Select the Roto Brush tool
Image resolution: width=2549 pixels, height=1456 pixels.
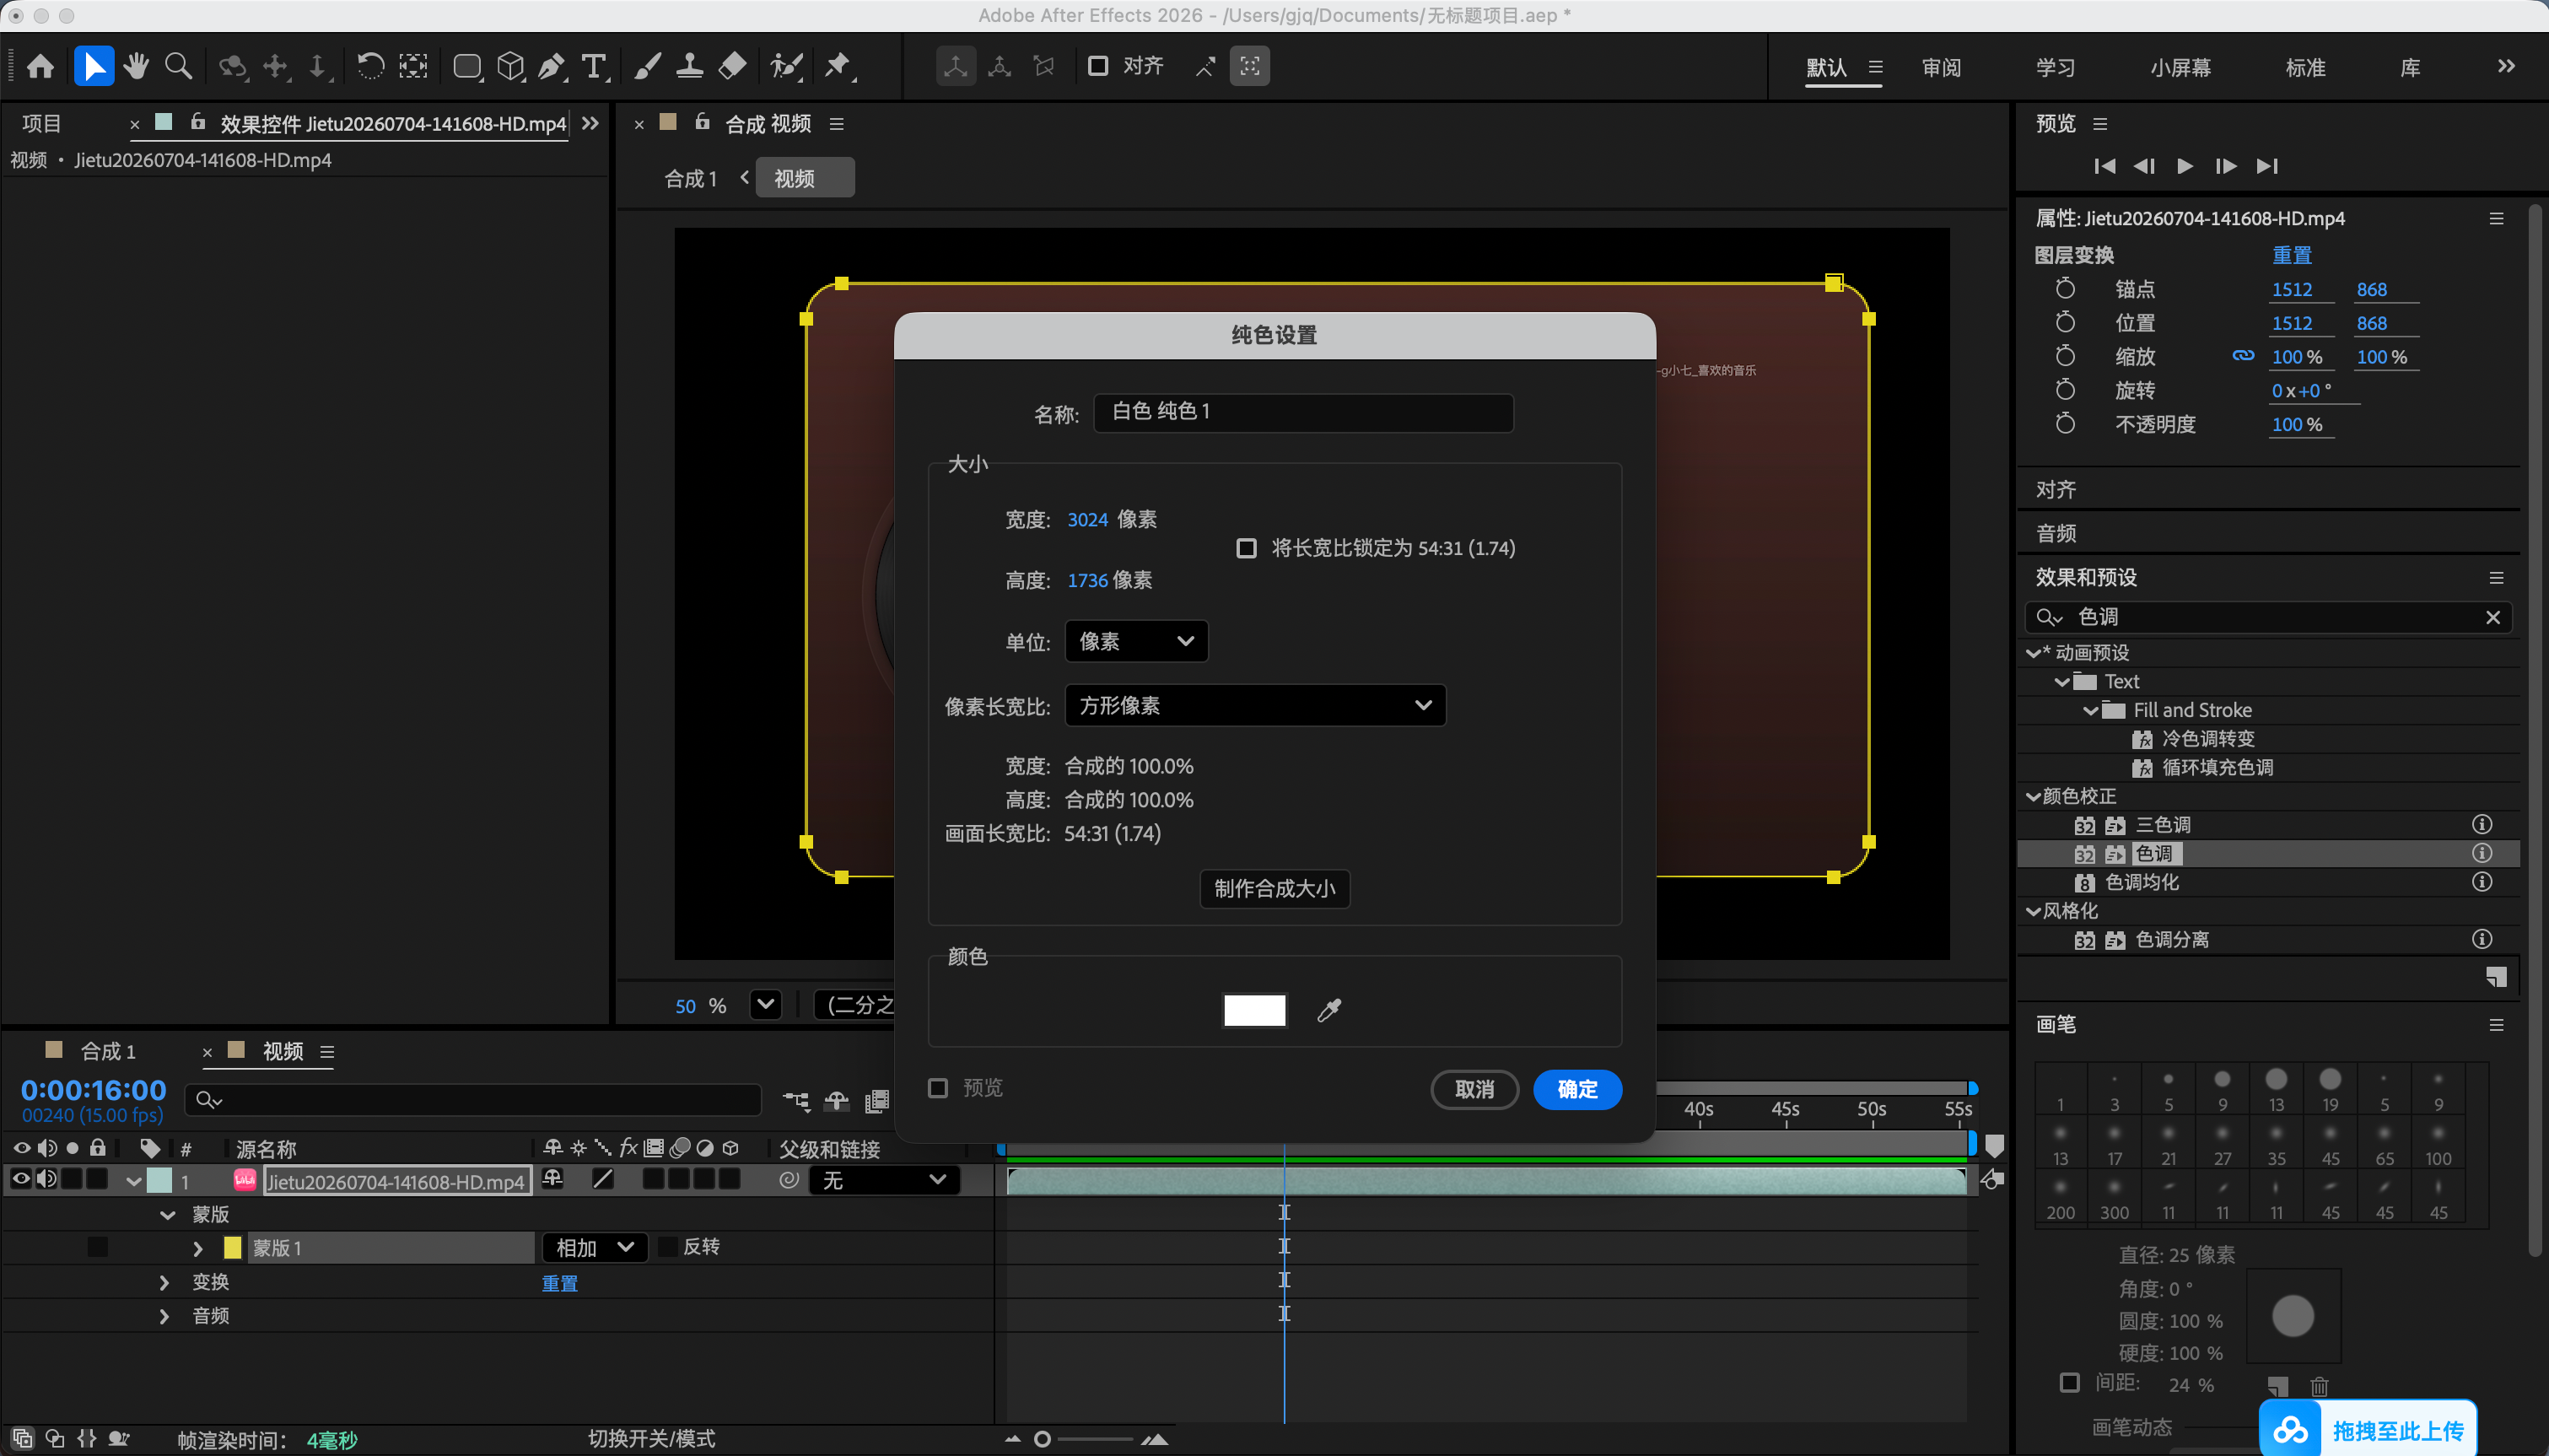pos(787,66)
